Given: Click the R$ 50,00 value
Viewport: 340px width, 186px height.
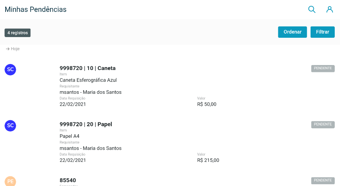Looking at the screenshot, I should [207, 104].
